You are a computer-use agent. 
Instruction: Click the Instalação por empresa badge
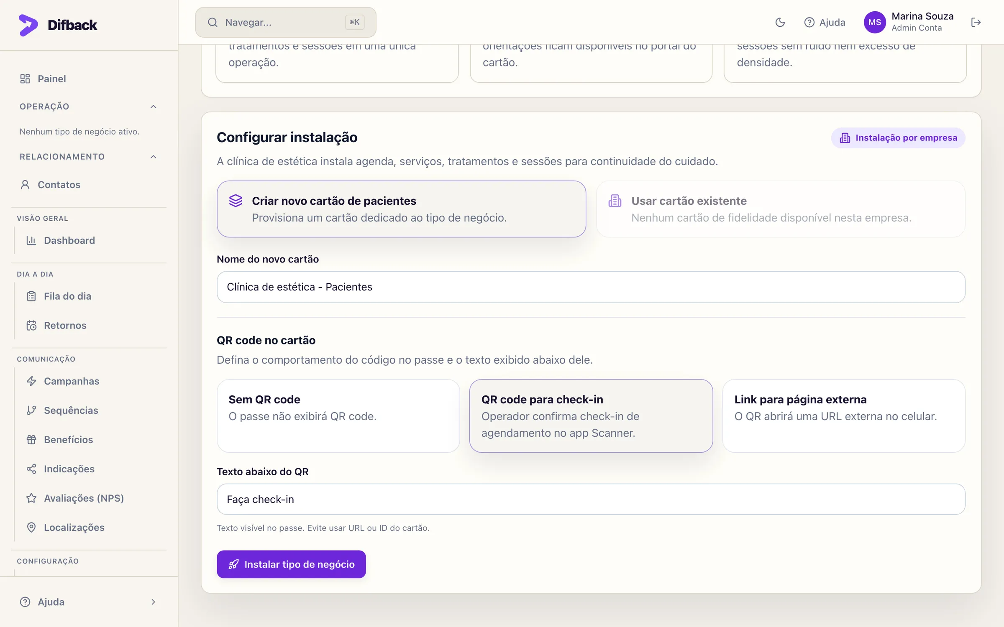coord(898,138)
